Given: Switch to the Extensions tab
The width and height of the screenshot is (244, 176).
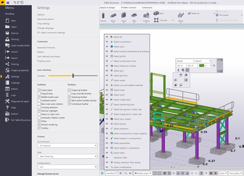Looking at the screenshot, I should (147, 7).
